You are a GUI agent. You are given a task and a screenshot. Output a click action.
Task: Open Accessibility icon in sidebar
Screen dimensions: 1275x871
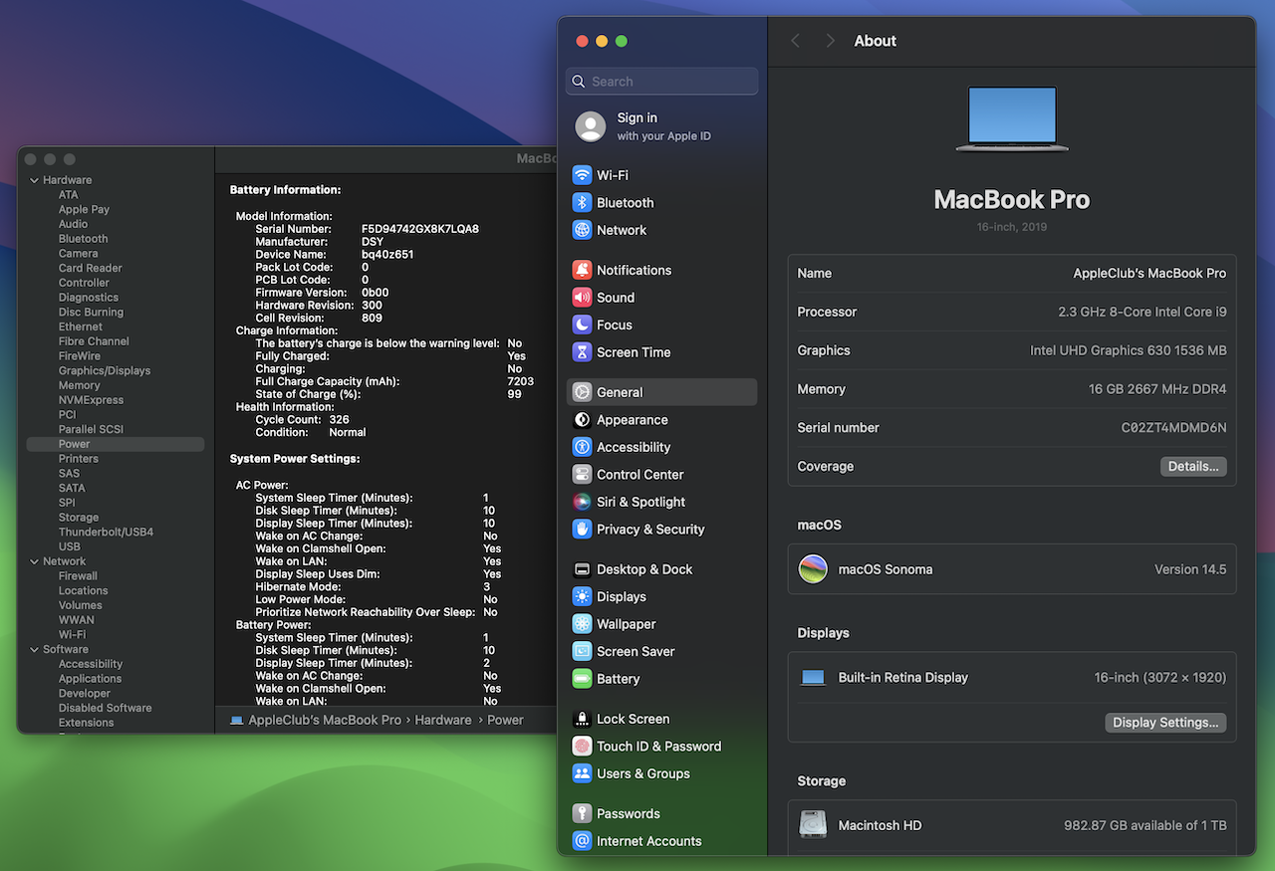coord(583,447)
